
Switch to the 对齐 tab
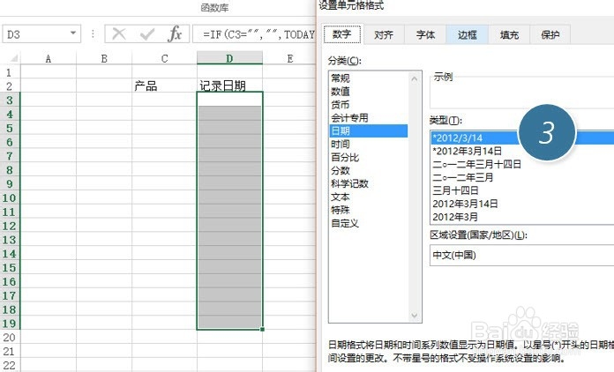pyautogui.click(x=384, y=34)
